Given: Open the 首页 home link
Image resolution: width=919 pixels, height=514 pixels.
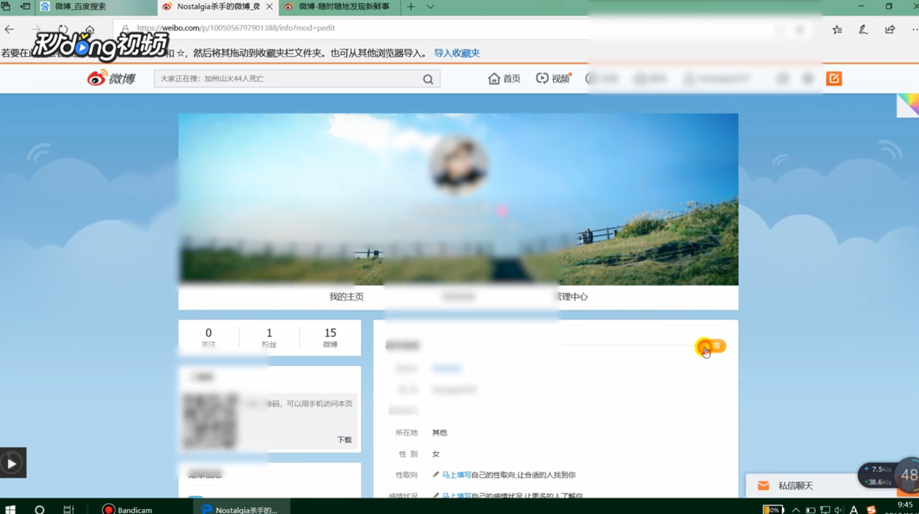Looking at the screenshot, I should 504,79.
